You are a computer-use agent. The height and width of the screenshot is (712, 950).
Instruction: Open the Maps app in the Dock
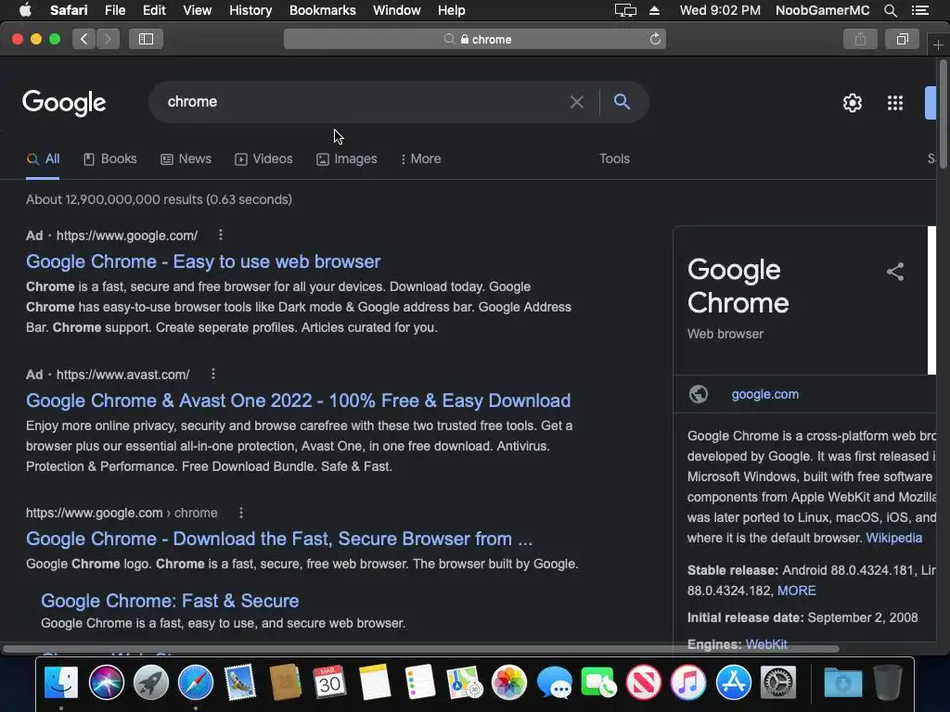464,682
